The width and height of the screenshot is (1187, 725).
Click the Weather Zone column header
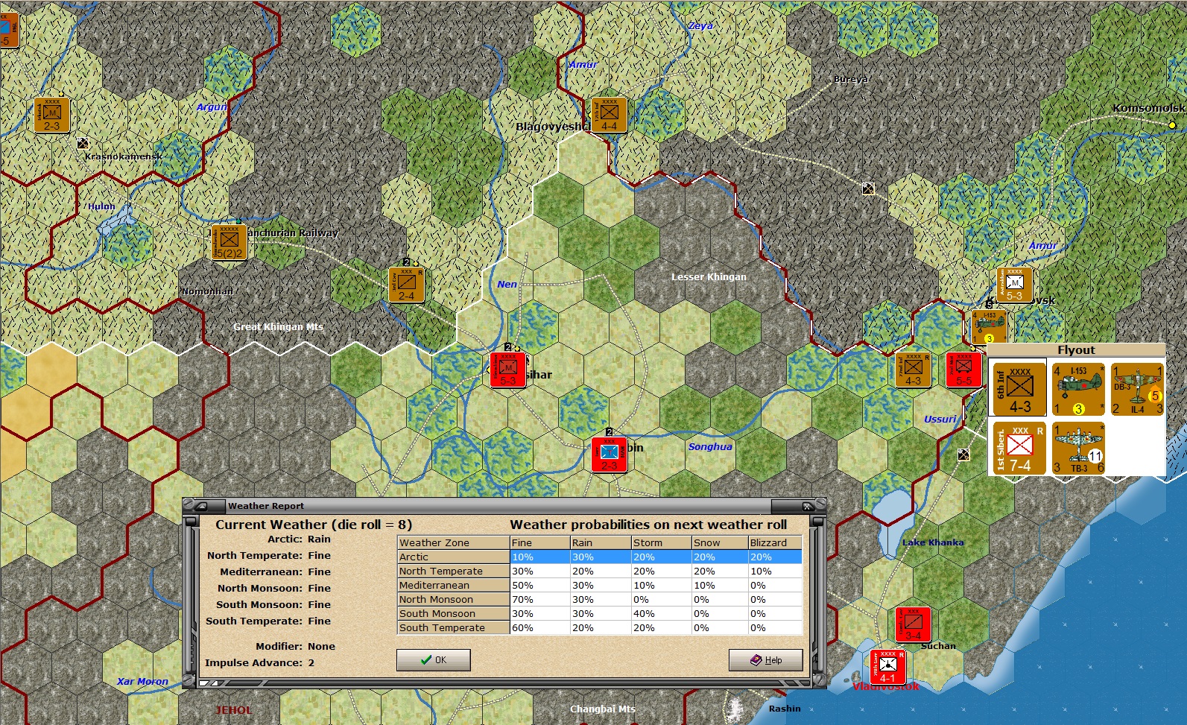tap(454, 542)
